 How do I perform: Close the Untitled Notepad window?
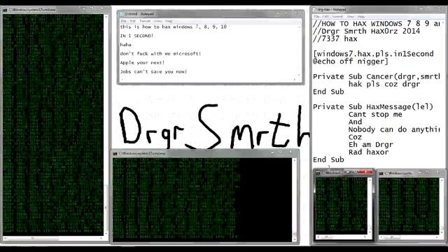click(x=296, y=13)
